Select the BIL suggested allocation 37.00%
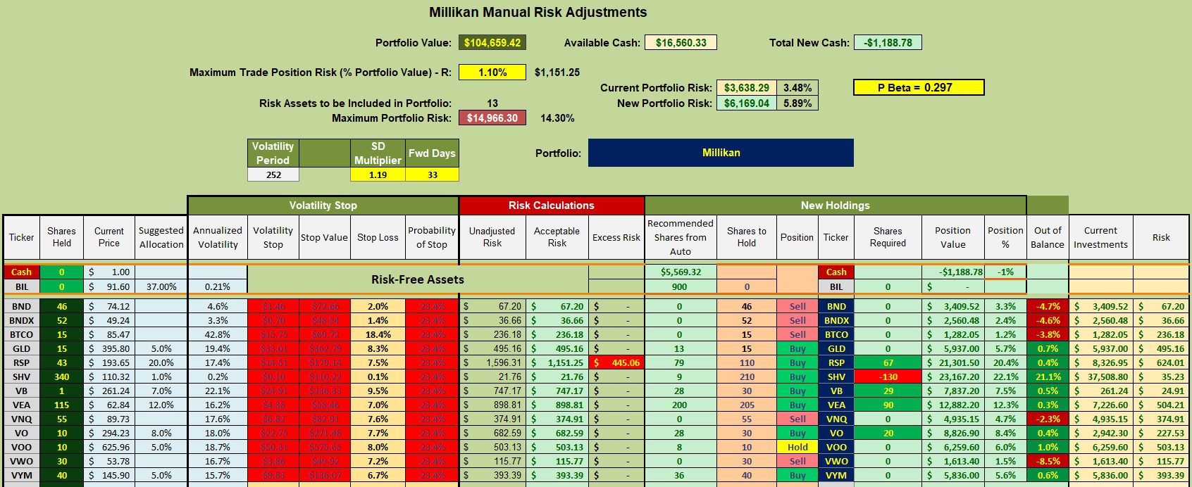This screenshot has width=1192, height=487. [x=161, y=287]
